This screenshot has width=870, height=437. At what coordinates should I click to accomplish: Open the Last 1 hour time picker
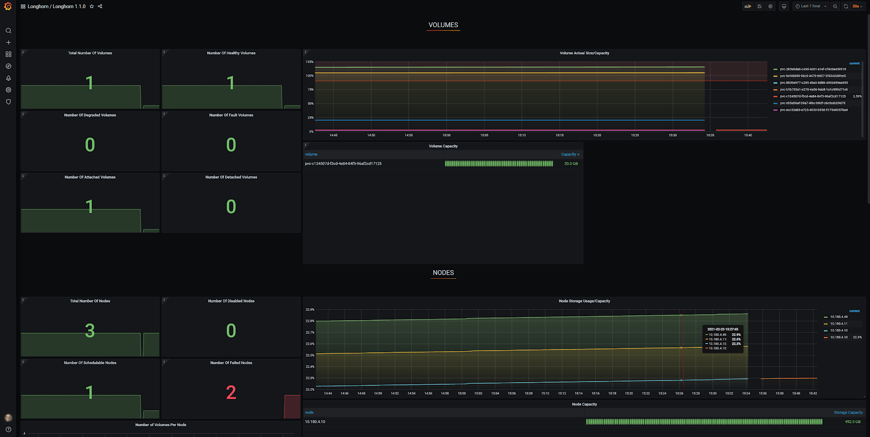pyautogui.click(x=811, y=7)
